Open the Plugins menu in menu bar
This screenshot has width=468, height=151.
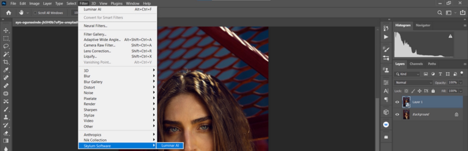coord(116,3)
